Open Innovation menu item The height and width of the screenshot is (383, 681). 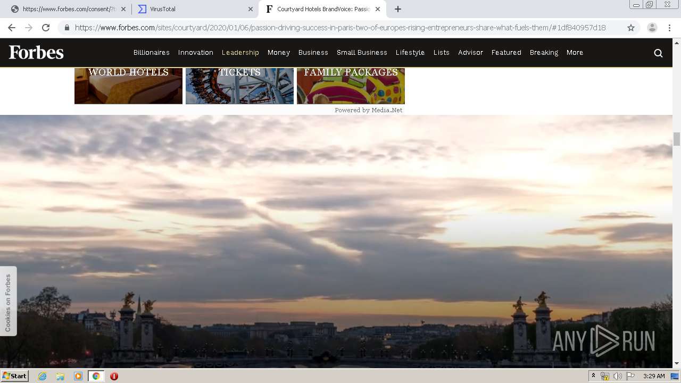click(196, 53)
